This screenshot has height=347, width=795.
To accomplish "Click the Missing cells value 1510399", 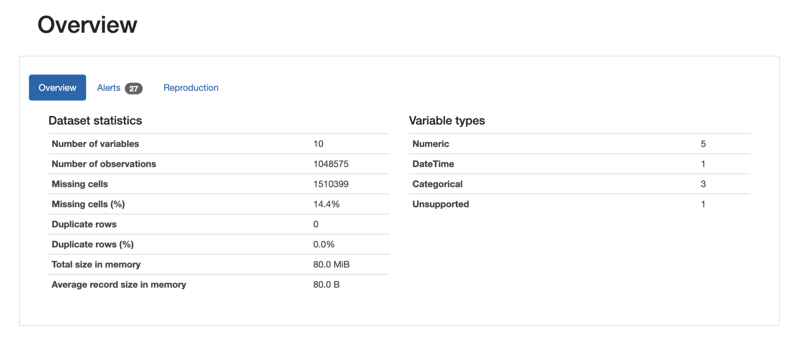I will click(x=331, y=184).
